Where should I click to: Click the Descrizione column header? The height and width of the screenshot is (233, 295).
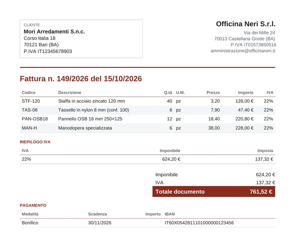click(70, 93)
